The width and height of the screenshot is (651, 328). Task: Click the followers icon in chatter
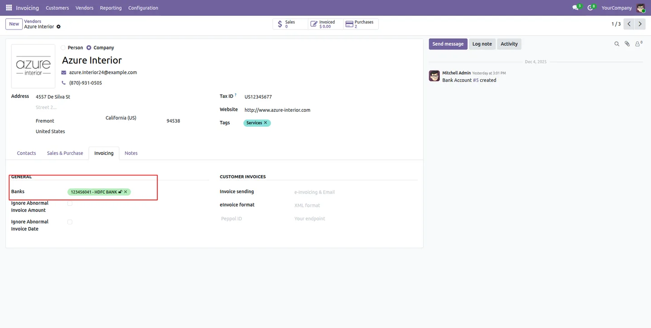pyautogui.click(x=638, y=44)
